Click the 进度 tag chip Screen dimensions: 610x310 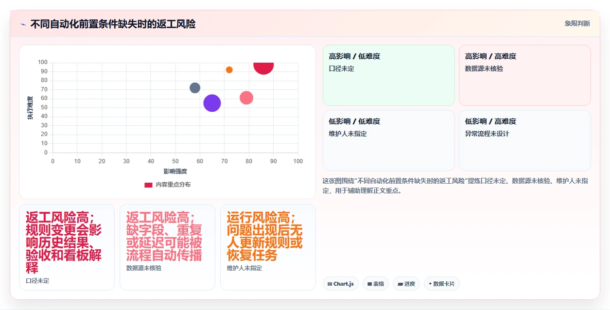click(x=406, y=284)
